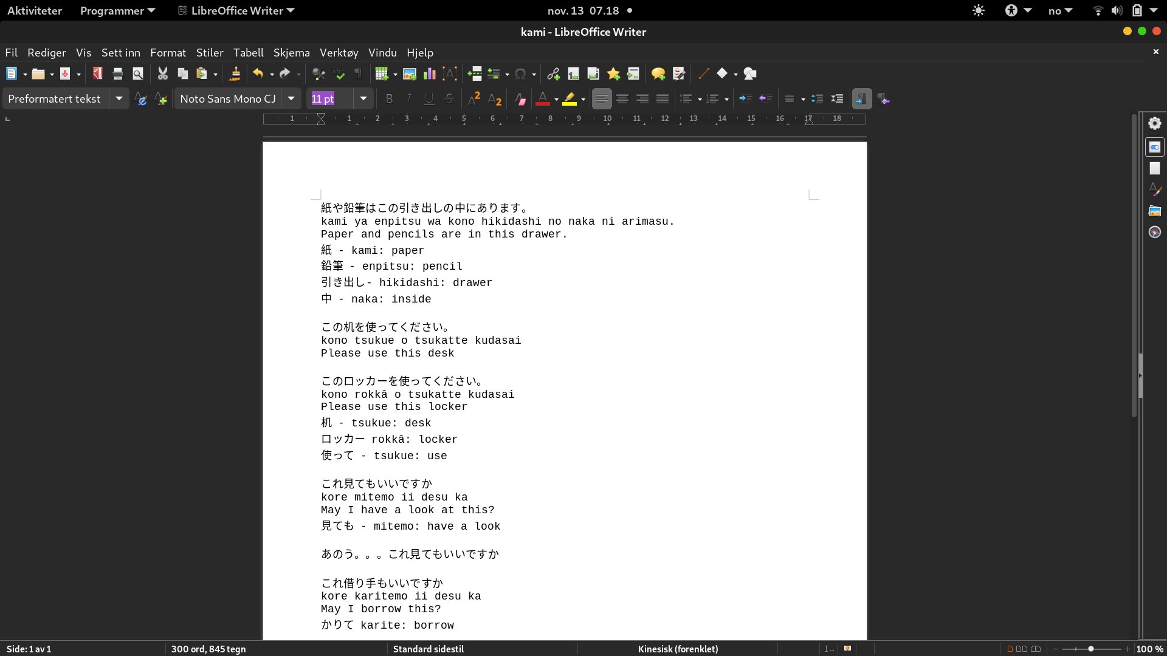The width and height of the screenshot is (1167, 656).
Task: Open the Verktøy menu
Action: coord(339,53)
